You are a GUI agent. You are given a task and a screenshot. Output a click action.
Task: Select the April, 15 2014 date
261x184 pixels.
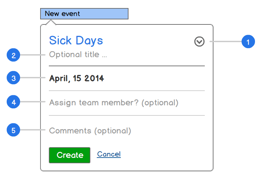point(77,79)
